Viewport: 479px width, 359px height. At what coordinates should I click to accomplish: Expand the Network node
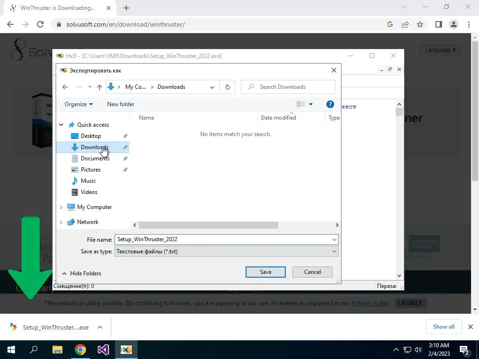(61, 222)
